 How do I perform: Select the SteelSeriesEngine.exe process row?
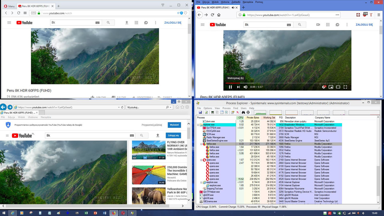tap(269, 141)
